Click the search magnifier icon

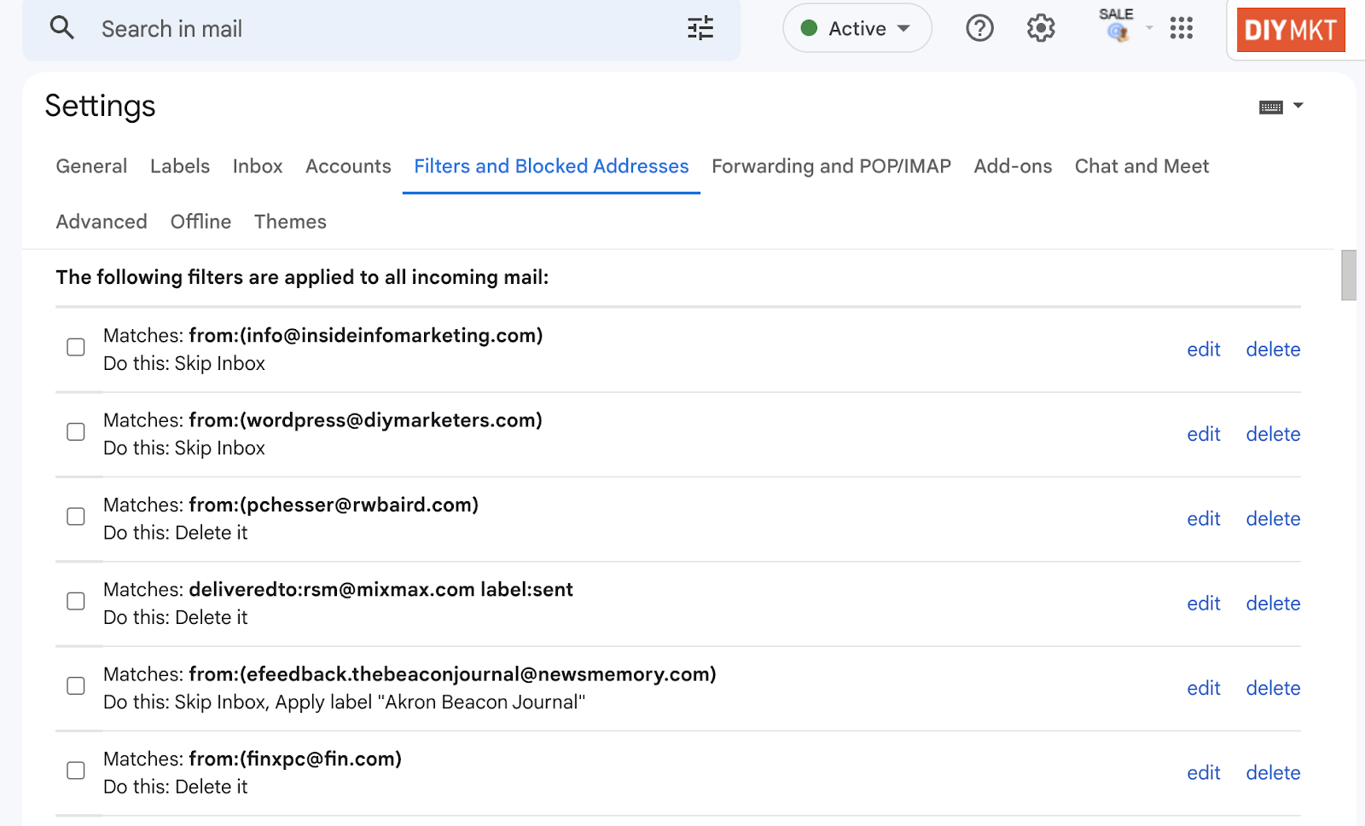coord(62,28)
